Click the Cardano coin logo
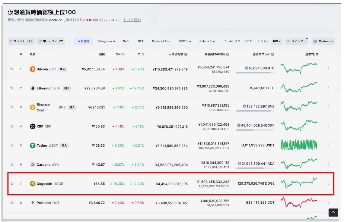Screen dimensions: 344x222 tap(33, 164)
